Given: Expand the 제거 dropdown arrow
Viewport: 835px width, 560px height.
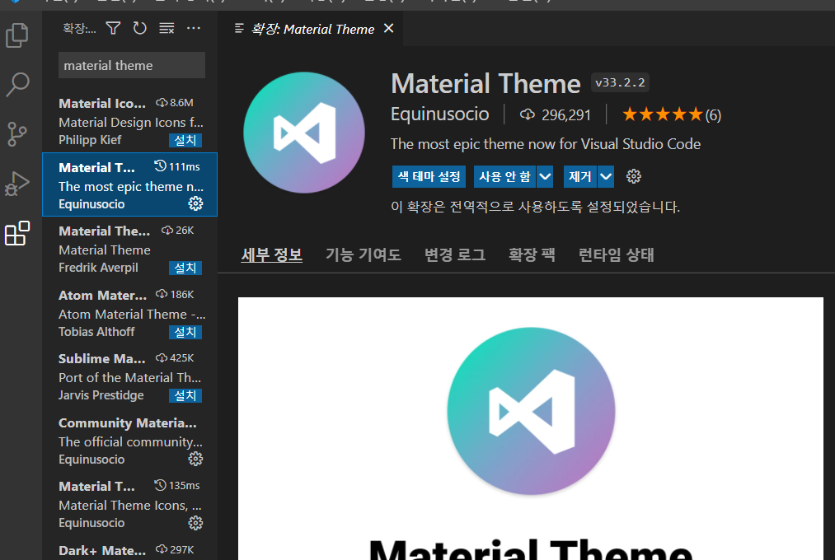Looking at the screenshot, I should click(x=606, y=176).
